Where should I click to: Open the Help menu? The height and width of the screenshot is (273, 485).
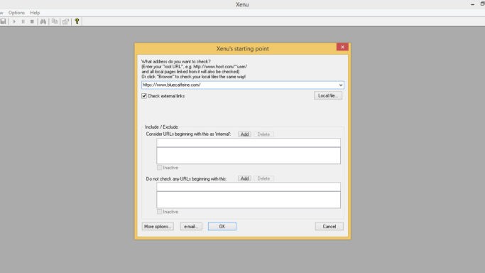tap(35, 13)
